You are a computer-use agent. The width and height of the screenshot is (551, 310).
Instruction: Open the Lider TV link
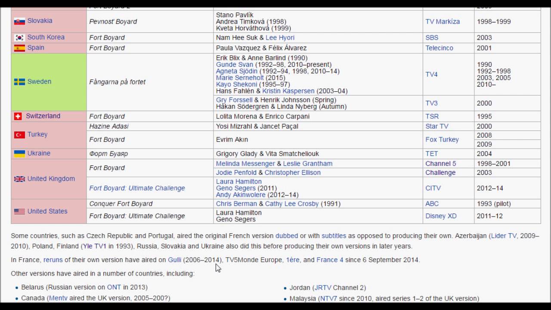(504, 236)
